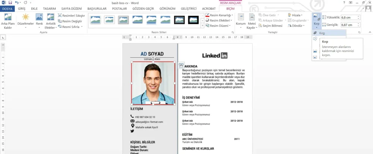The width and height of the screenshot is (373, 154).
Task: Click Resimleri Sıkıştır compress pictures
Action: pos(71,16)
